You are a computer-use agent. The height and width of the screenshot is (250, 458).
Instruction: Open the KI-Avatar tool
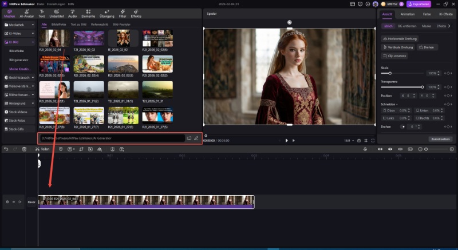click(26, 14)
